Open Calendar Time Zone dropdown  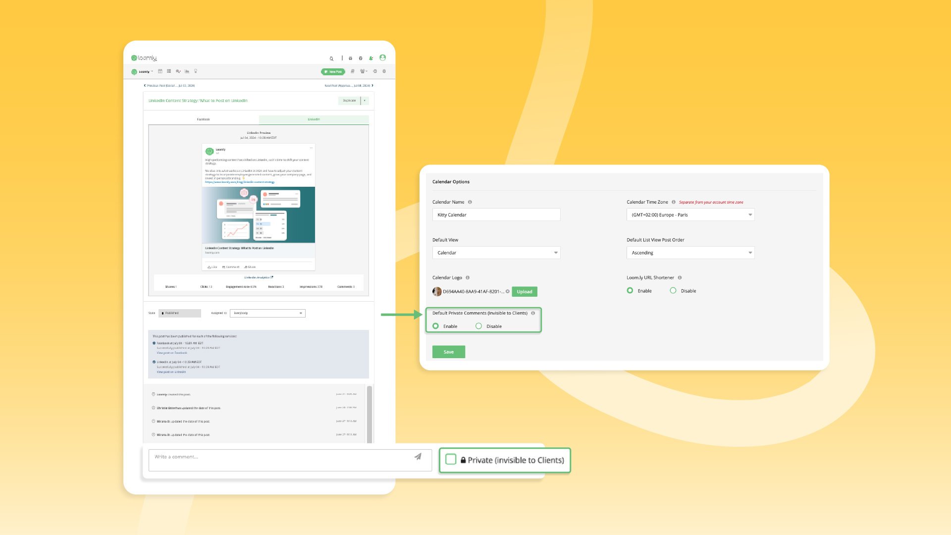point(690,214)
